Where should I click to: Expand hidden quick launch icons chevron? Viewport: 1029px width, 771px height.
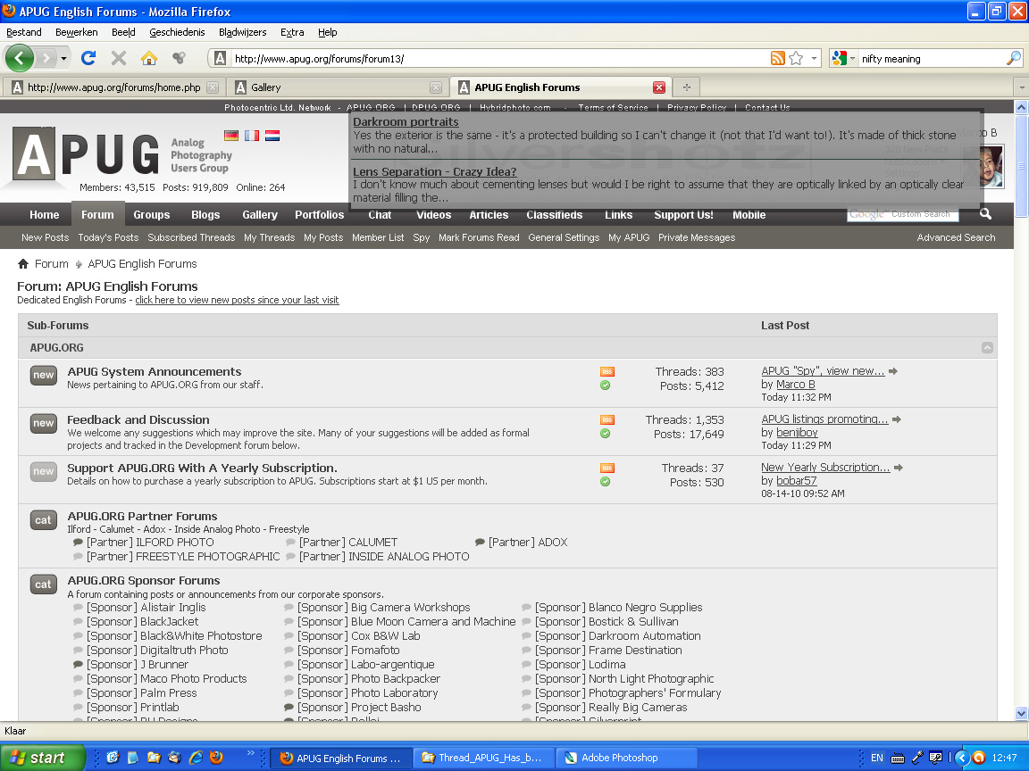tap(250, 753)
